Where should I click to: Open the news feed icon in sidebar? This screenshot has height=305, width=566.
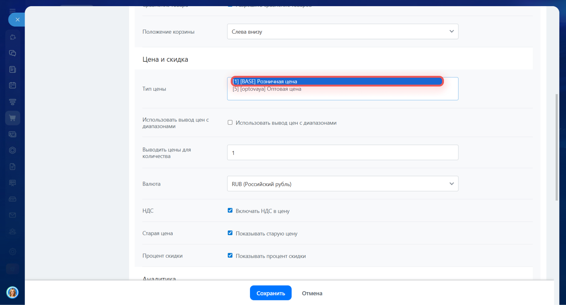pyautogui.click(x=13, y=69)
